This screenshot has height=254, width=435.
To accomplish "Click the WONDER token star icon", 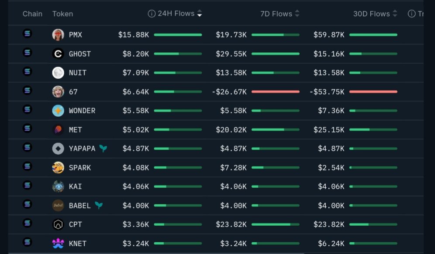I will (x=58, y=111).
